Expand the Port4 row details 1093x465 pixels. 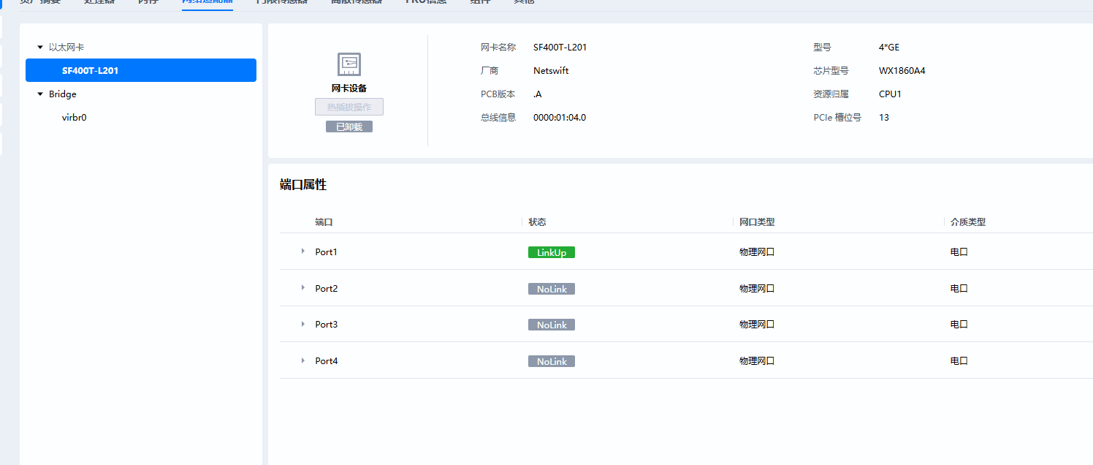pyautogui.click(x=303, y=360)
